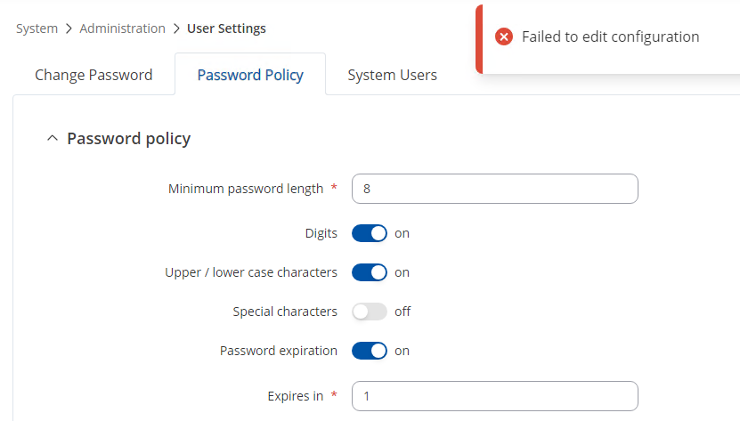Enable the Special characters toggle
740x421 pixels.
tap(370, 312)
